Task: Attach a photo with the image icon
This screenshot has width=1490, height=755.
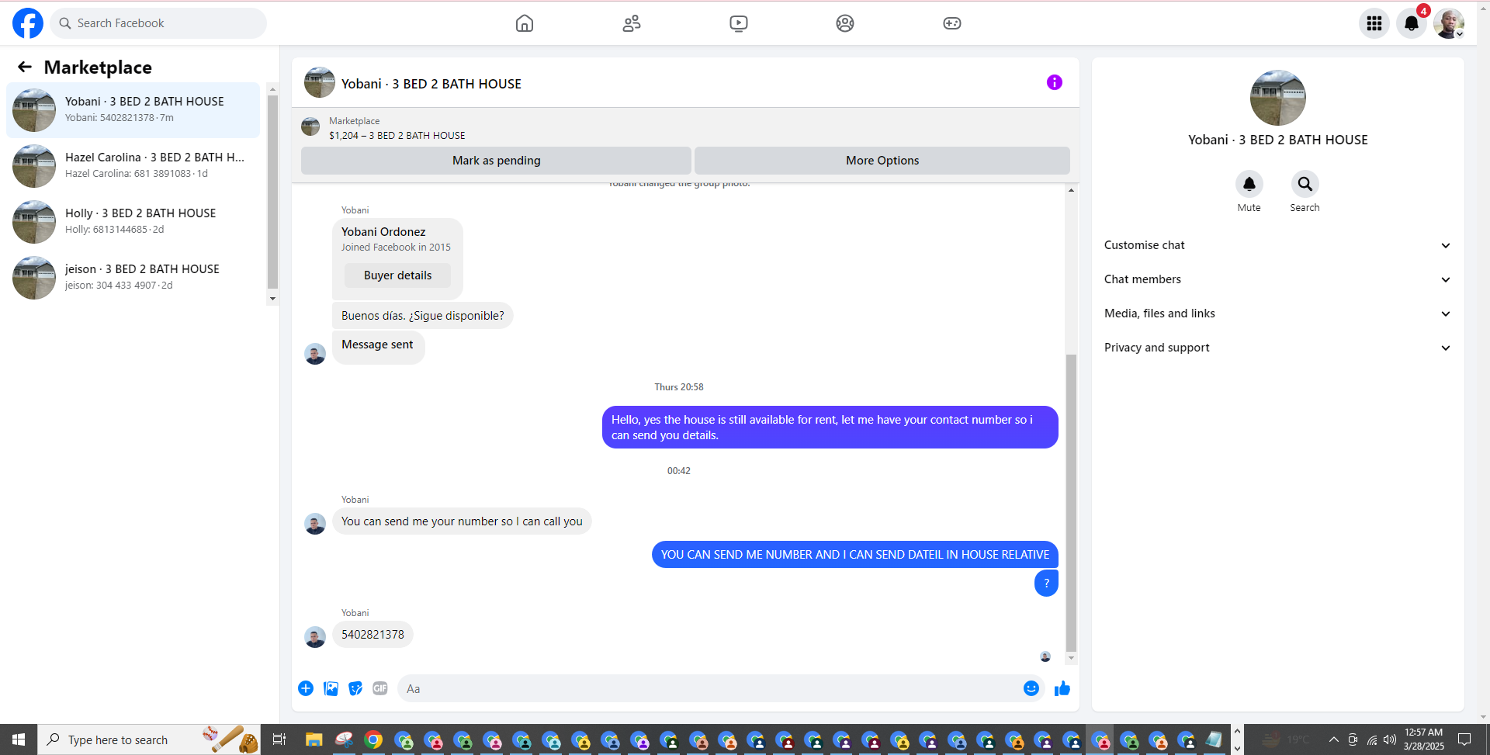Action: click(x=331, y=688)
